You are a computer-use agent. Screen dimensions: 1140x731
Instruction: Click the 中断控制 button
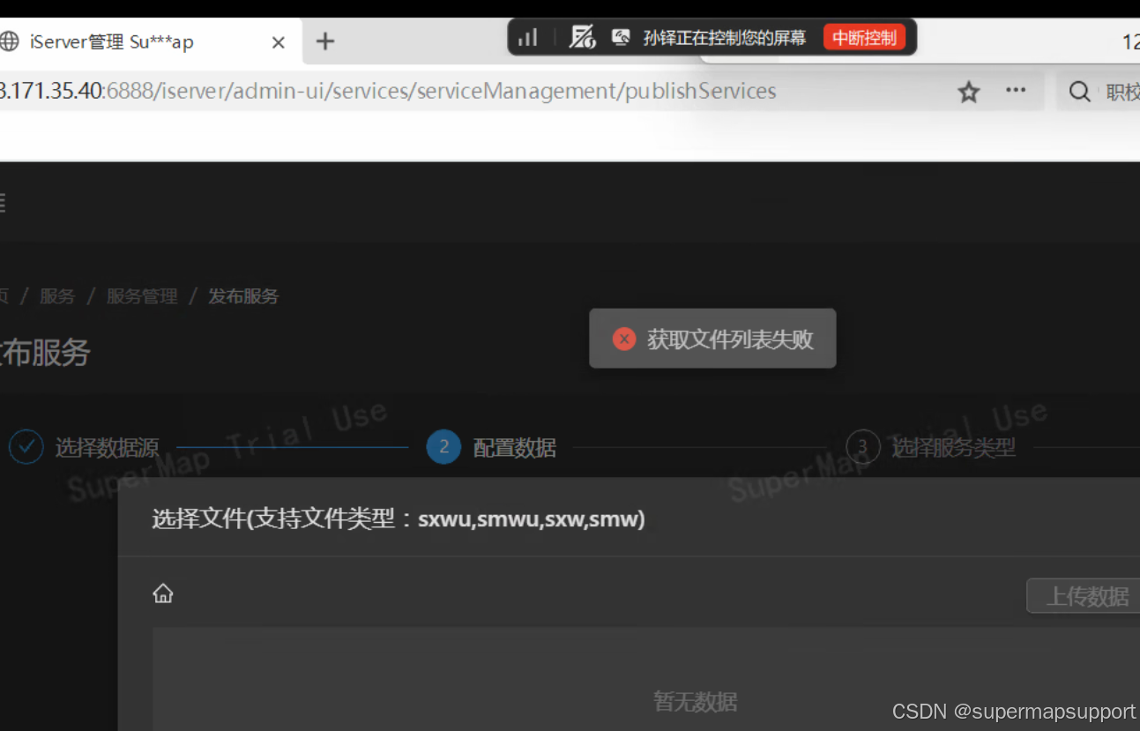point(864,38)
